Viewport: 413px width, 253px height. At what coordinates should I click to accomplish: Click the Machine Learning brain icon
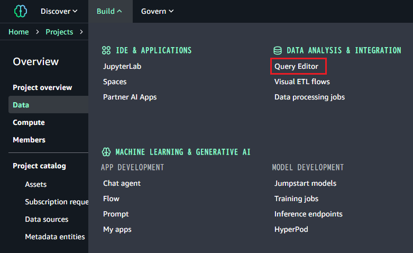(x=106, y=152)
